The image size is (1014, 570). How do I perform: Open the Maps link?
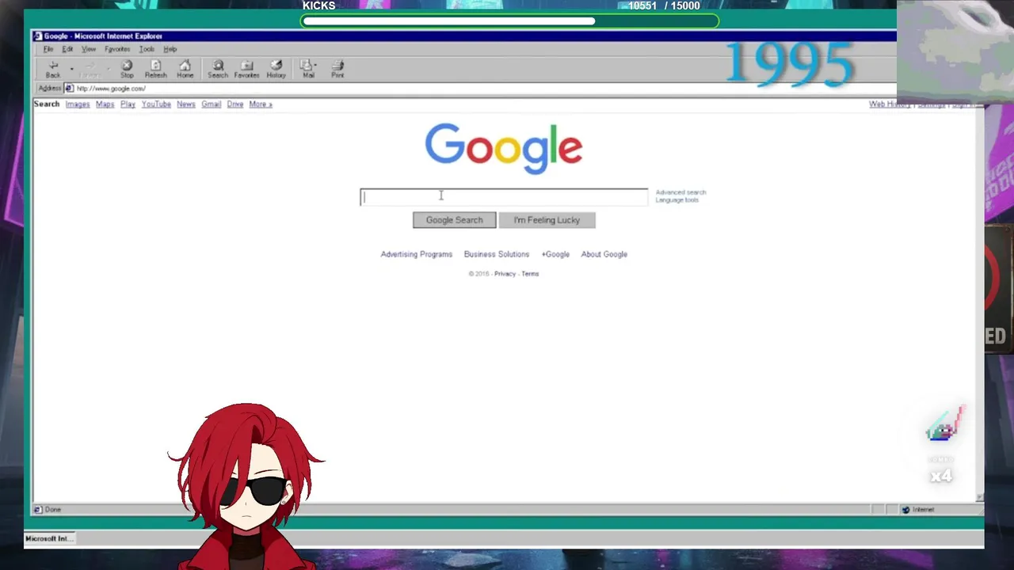105,104
